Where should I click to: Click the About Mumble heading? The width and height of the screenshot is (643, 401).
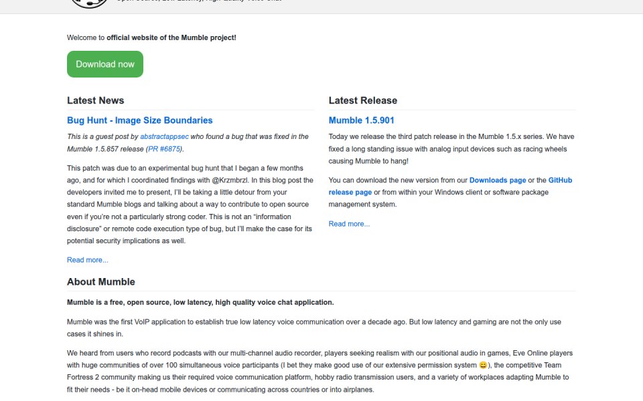(101, 282)
